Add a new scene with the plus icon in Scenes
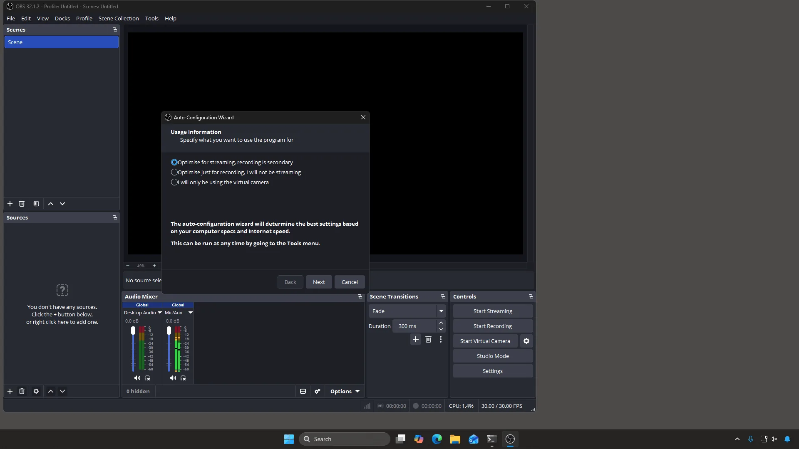 (10, 204)
